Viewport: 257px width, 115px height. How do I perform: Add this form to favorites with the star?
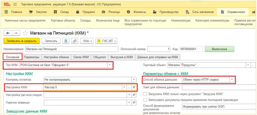click(25, 33)
